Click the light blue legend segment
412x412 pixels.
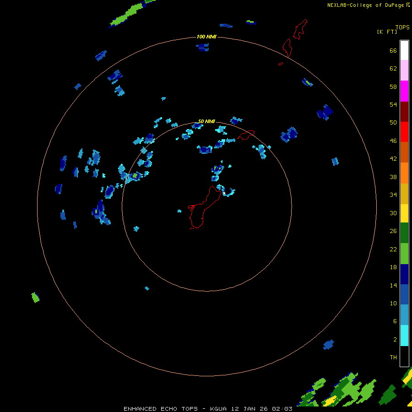tap(404, 315)
